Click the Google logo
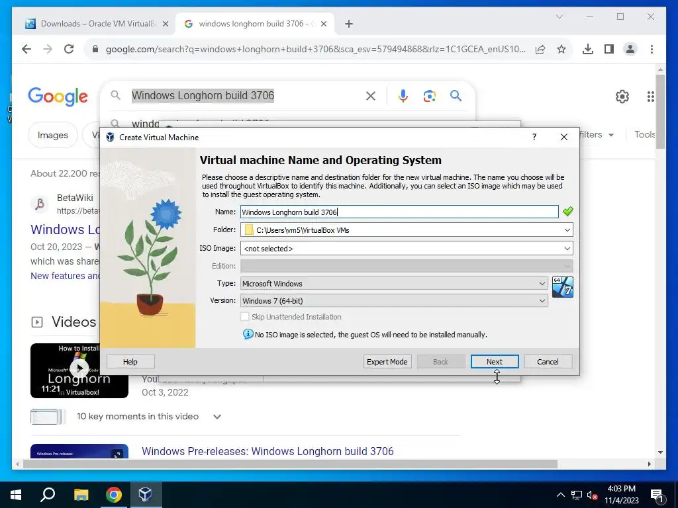 click(58, 97)
